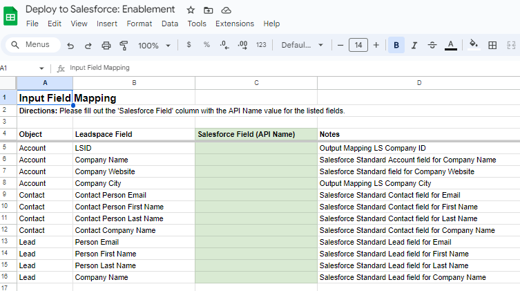The width and height of the screenshot is (520, 291).
Task: Select the 'Input Field Mapping' title cell
Action: 45,98
